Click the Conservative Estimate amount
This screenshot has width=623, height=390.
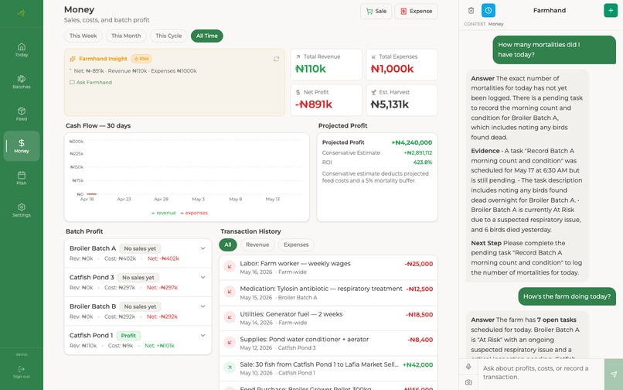(418, 152)
